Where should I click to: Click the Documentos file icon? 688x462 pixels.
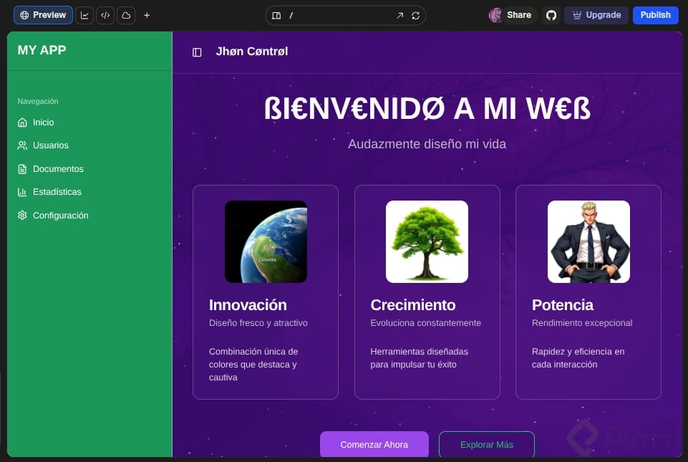click(x=22, y=169)
